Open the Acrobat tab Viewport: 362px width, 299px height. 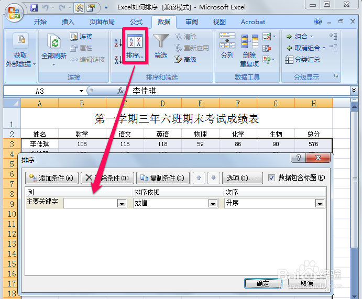[x=253, y=21]
